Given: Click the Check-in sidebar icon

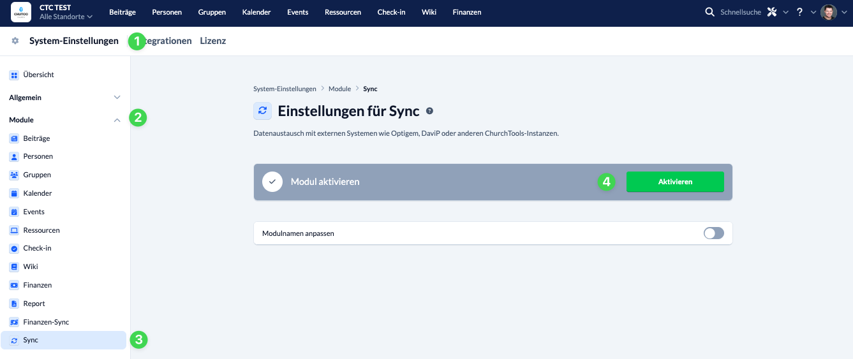Looking at the screenshot, I should 14,248.
